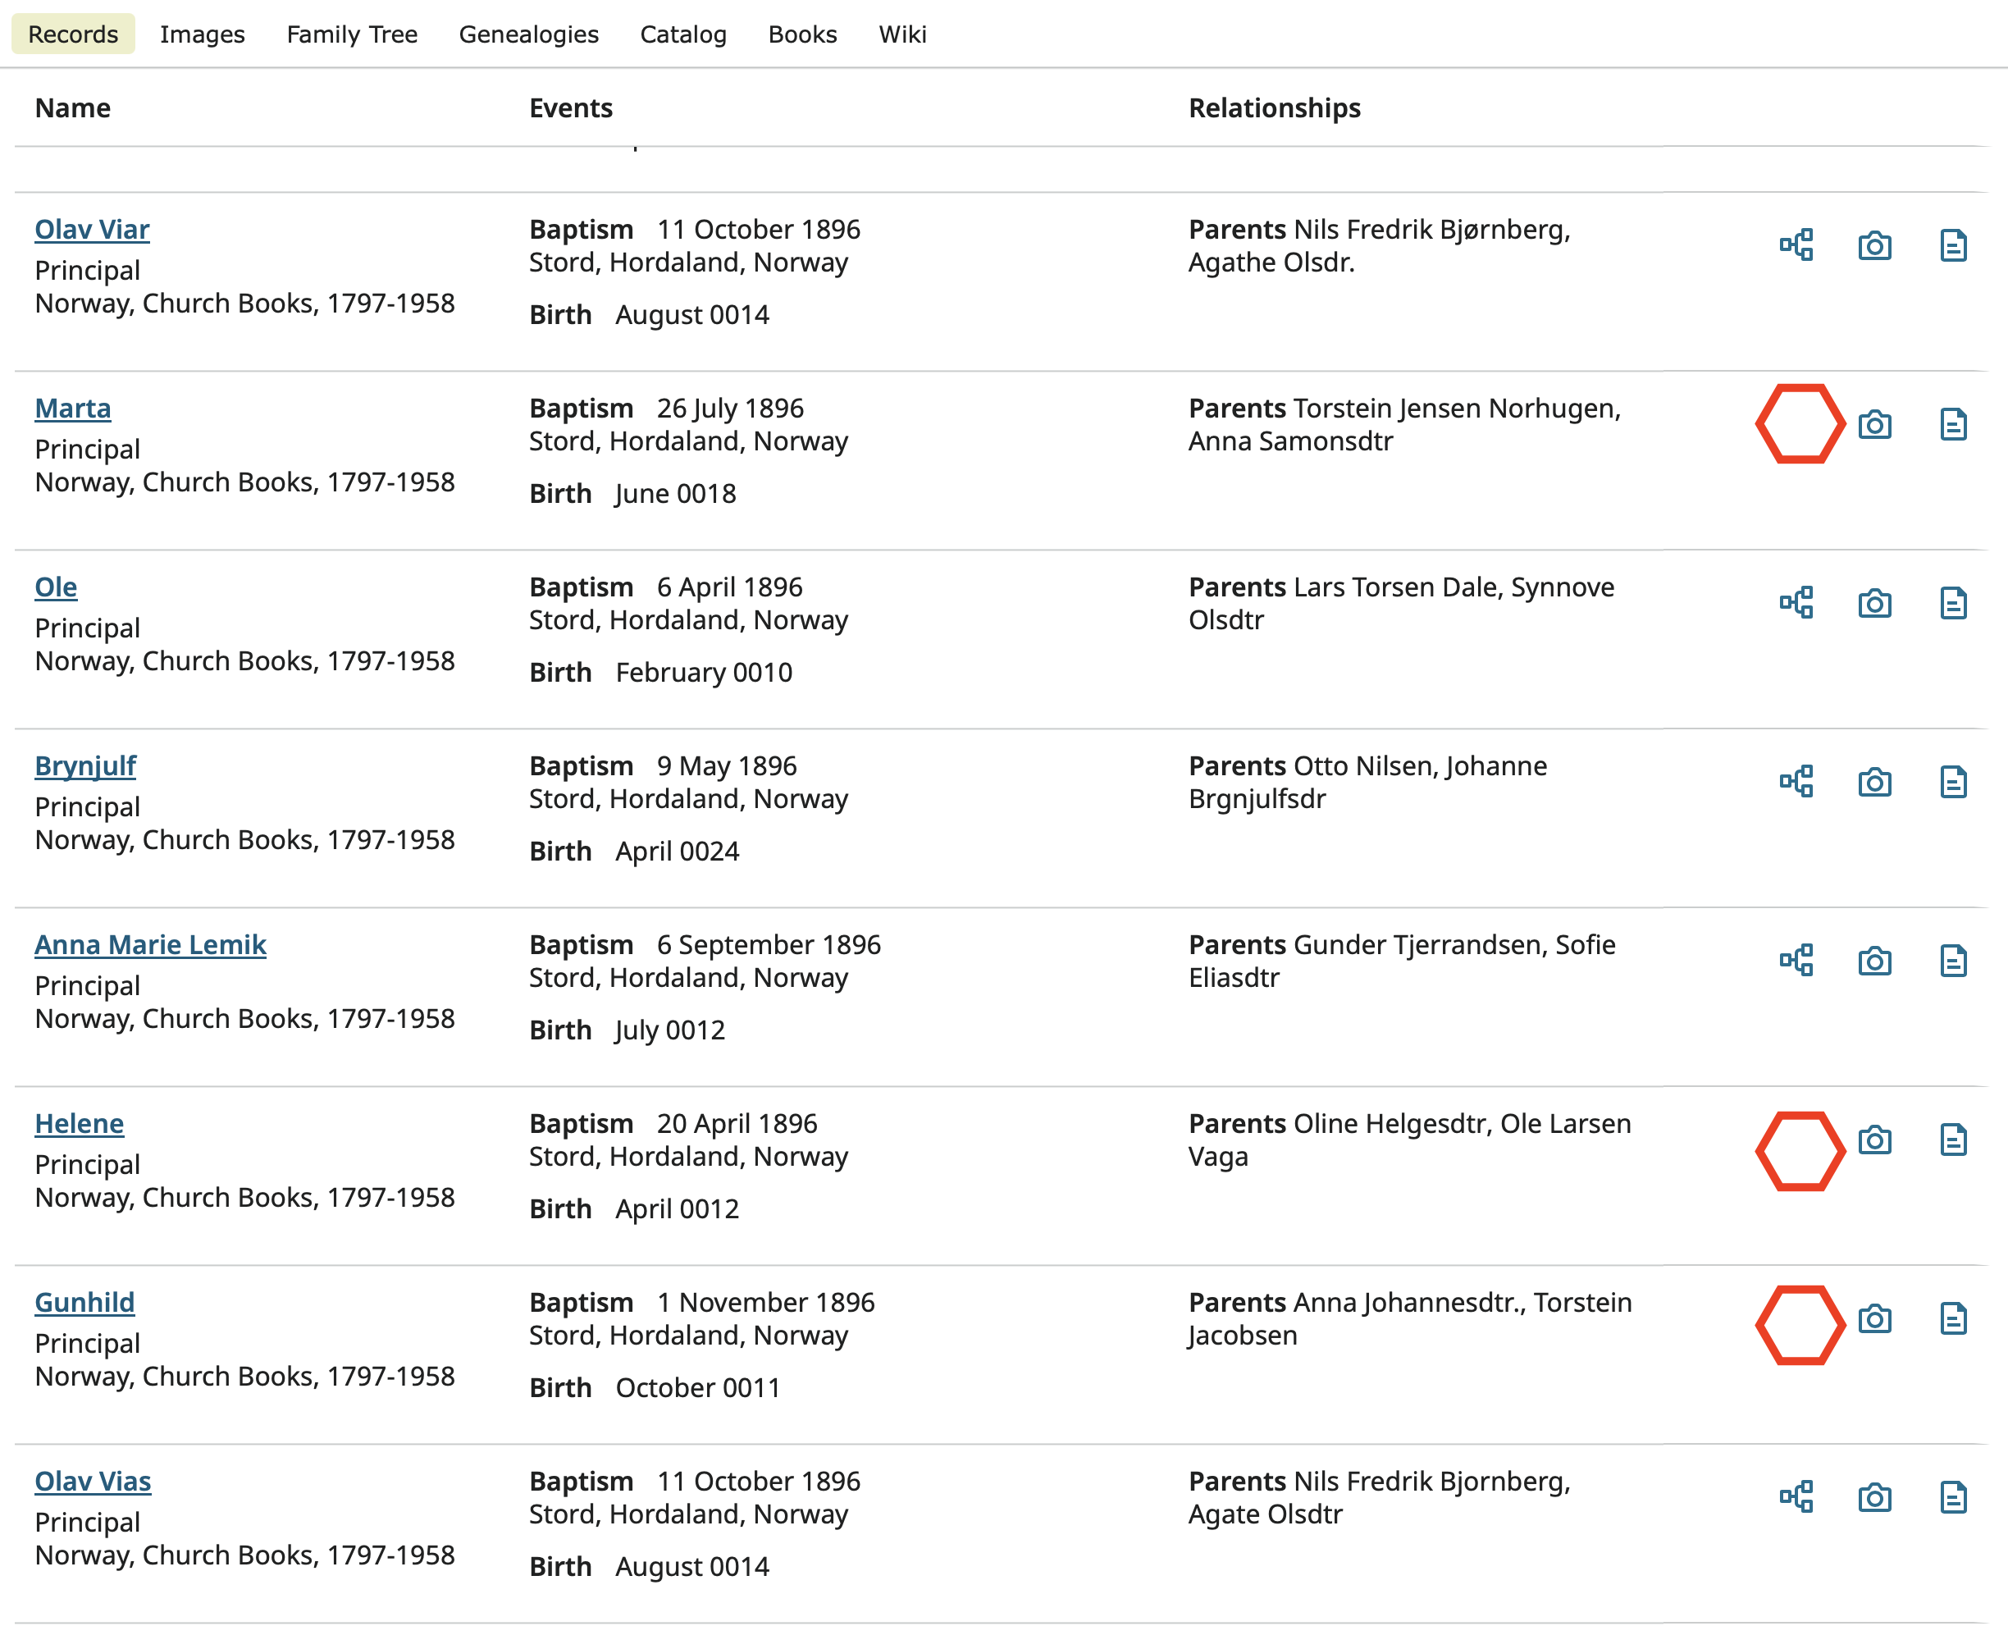Open family tree icon for Olav Viar
The width and height of the screenshot is (2008, 1626).
[1796, 245]
